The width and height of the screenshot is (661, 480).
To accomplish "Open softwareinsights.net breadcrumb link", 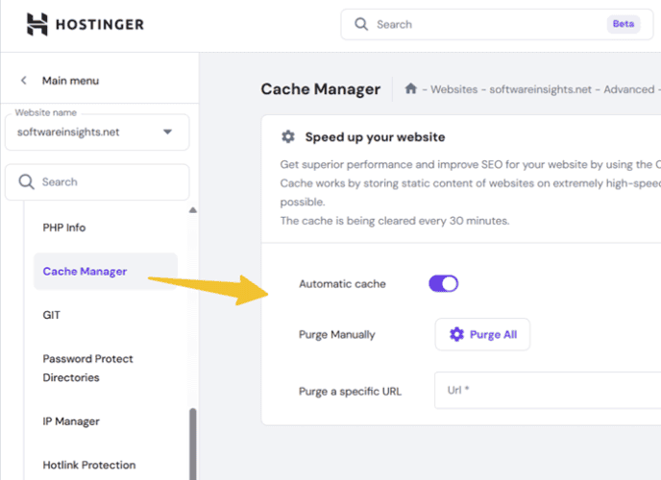I will tap(541, 89).
